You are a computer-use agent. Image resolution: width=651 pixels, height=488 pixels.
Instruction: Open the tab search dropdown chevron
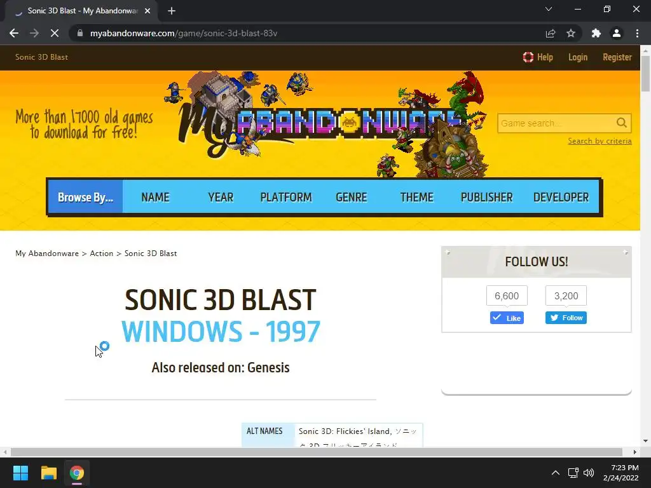[x=549, y=9]
